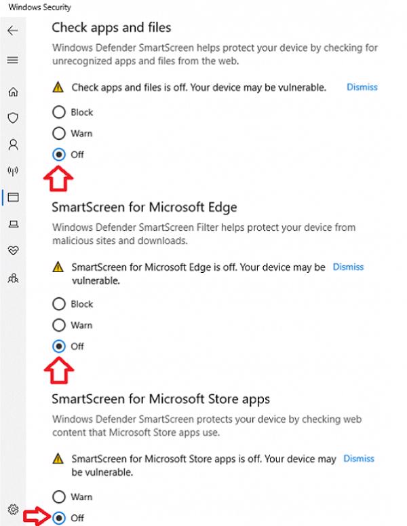The image size is (407, 526).
Task: Open Account protection person icon
Action: tap(13, 145)
